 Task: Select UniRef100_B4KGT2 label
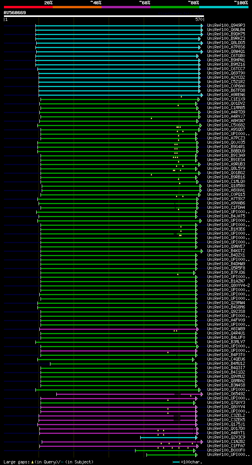(x=226, y=251)
